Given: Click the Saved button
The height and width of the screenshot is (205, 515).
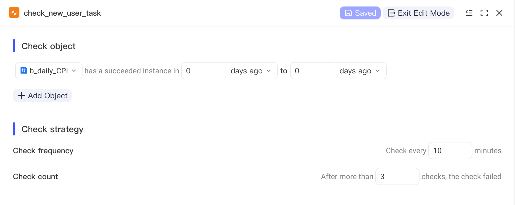Looking at the screenshot, I should (360, 13).
